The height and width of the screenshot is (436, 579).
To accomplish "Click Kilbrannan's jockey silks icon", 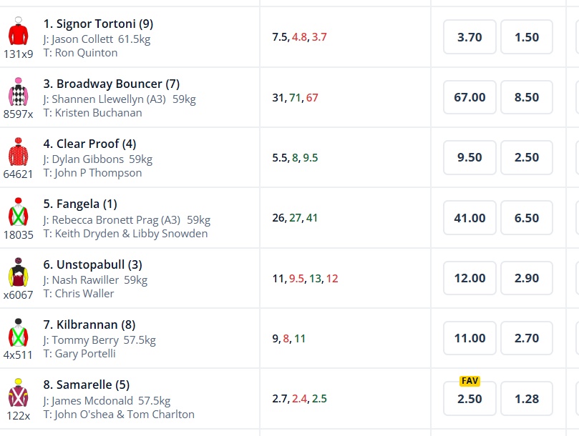I will (18, 333).
